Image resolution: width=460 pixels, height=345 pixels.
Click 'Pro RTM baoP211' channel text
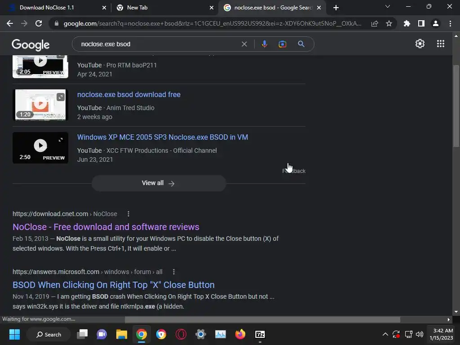point(132,65)
